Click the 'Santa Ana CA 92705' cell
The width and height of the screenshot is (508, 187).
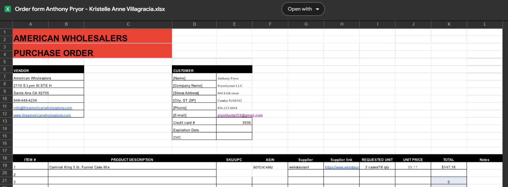(48, 91)
